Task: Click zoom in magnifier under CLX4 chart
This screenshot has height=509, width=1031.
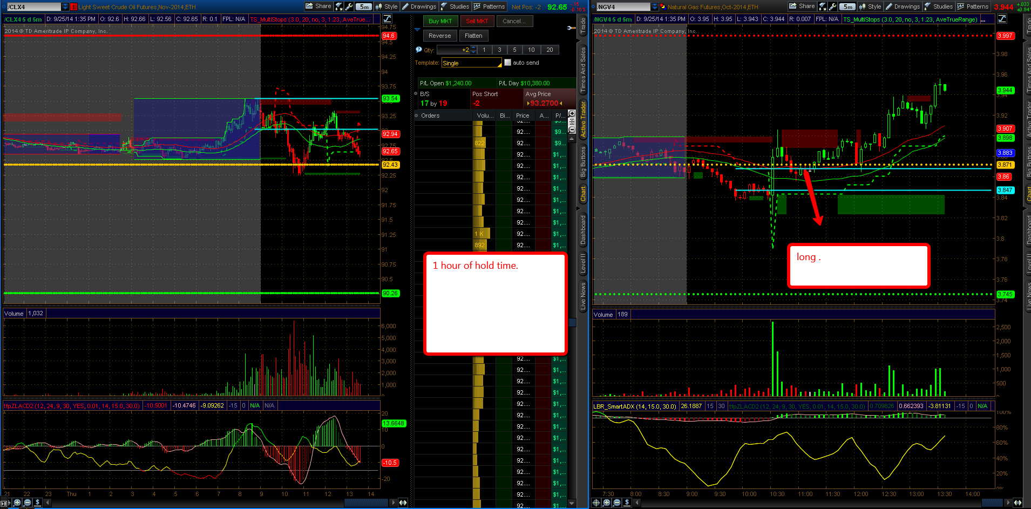Action: (x=17, y=503)
